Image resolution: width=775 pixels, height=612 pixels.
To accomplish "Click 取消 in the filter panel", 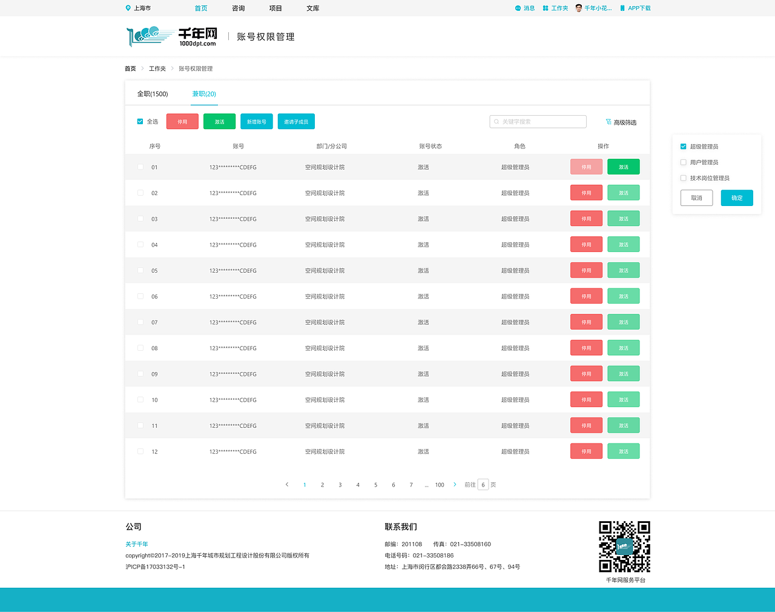I will [696, 198].
